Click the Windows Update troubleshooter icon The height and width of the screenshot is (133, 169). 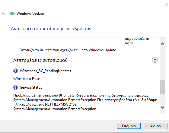(12, 14)
